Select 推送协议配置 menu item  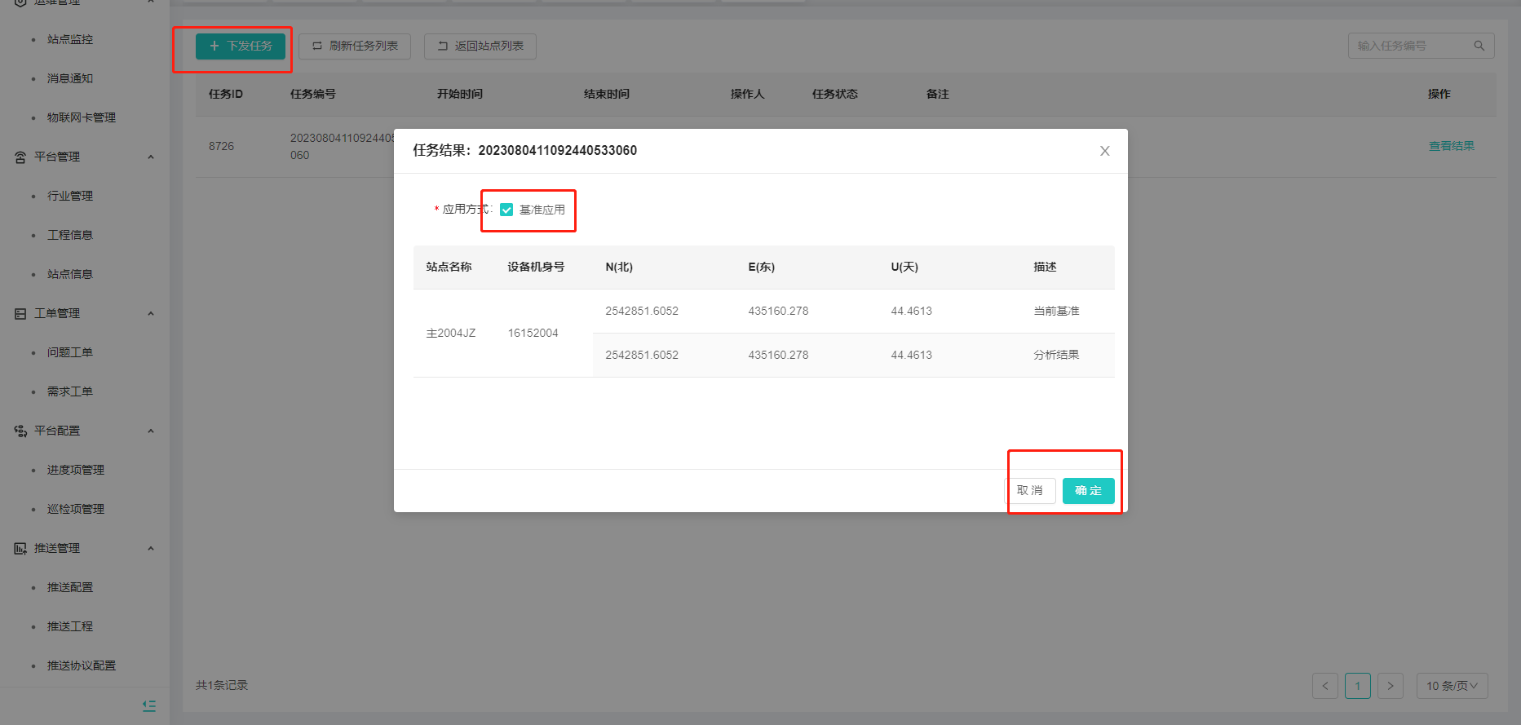82,665
